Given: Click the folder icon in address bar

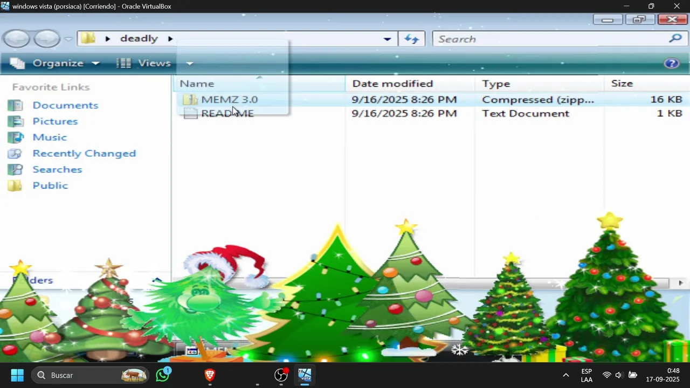Looking at the screenshot, I should coord(88,38).
